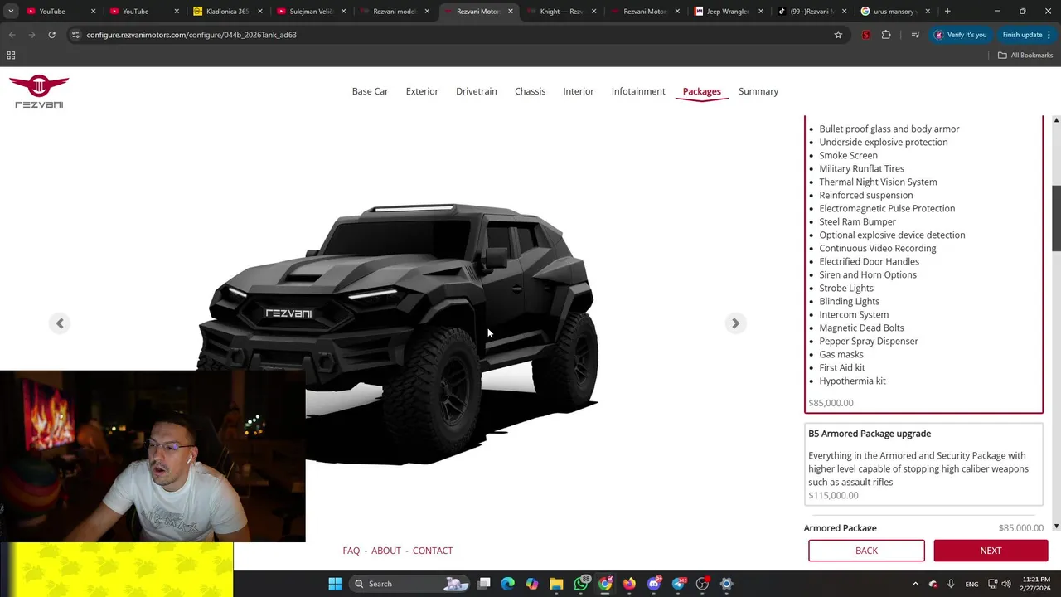Click the Rezvani logo at top left
This screenshot has width=1061, height=597.
(x=39, y=91)
